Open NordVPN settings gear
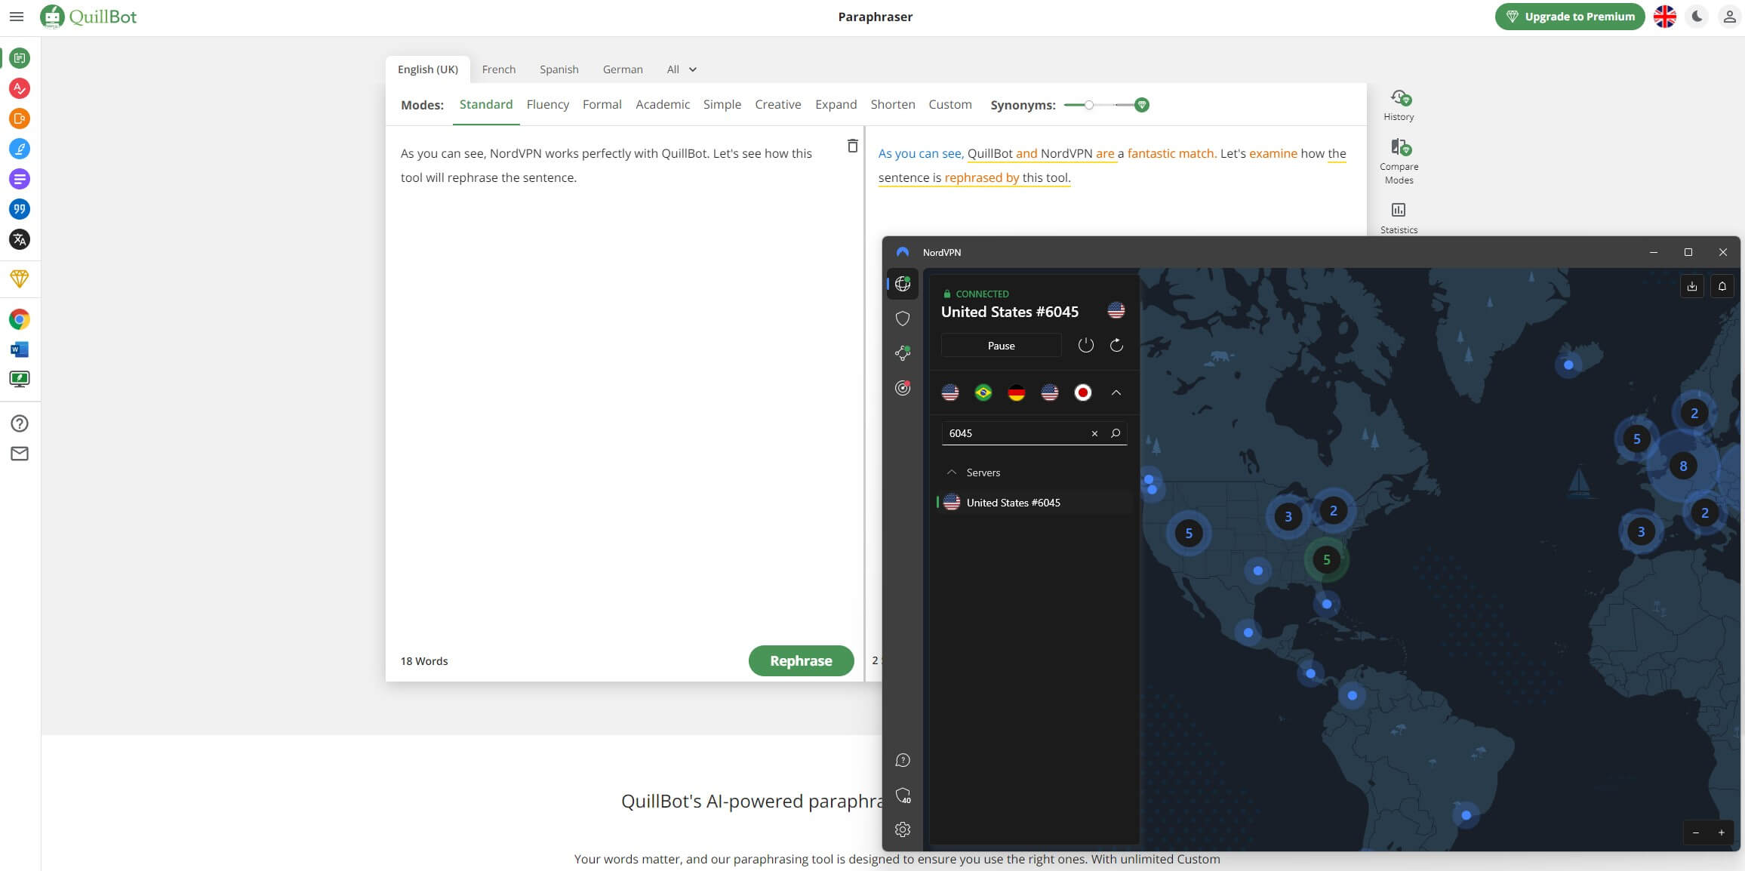 (903, 829)
